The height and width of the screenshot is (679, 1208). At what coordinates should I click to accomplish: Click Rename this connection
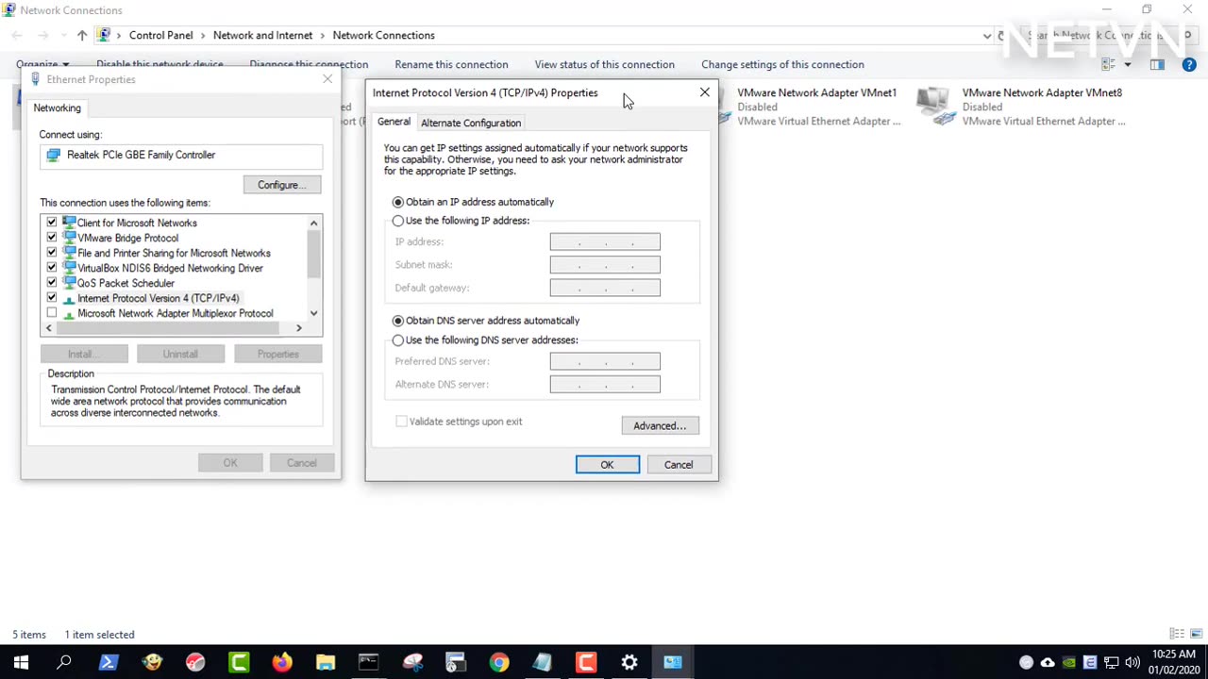[x=451, y=64]
